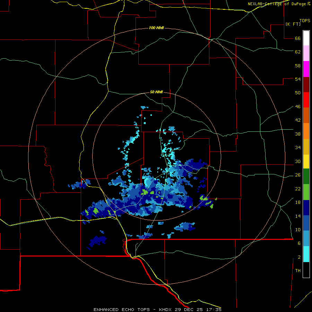Viewport: 312px width, 312px height.
Task: Click the light pink legend swatch
Action: pos(306,53)
